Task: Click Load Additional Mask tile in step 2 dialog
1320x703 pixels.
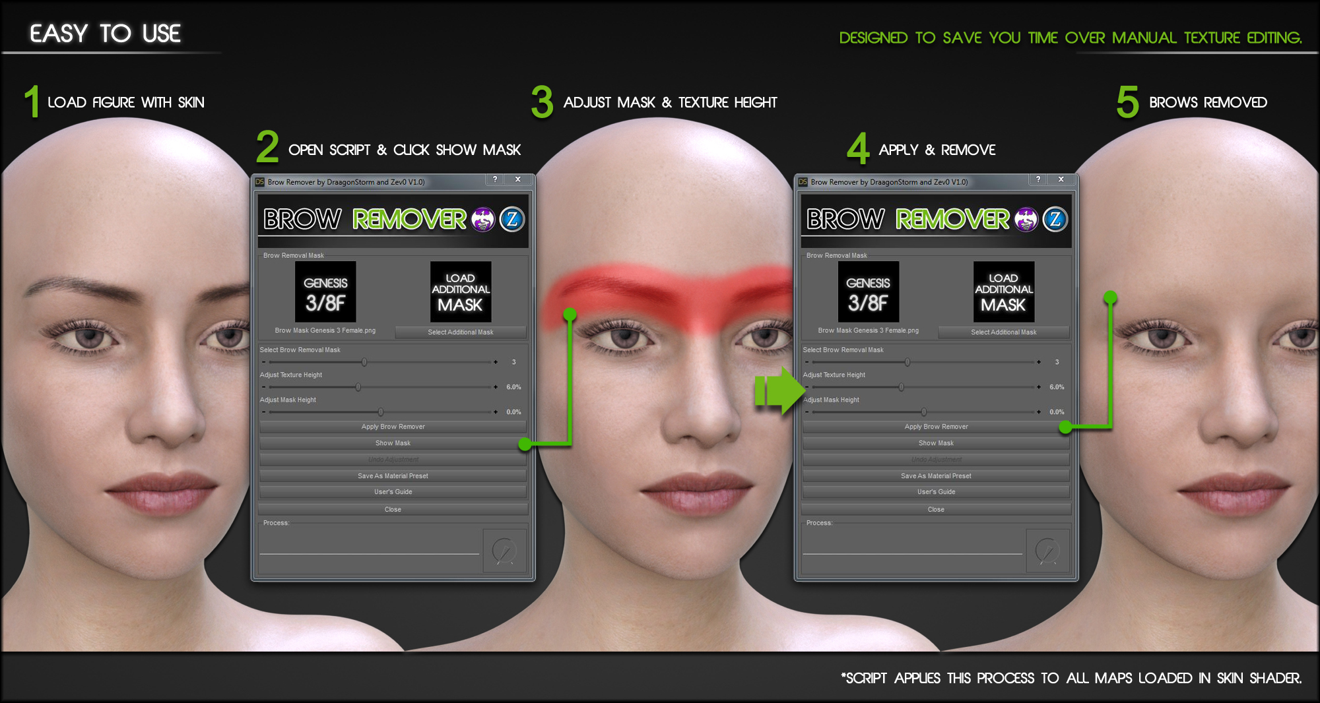Action: [x=461, y=291]
